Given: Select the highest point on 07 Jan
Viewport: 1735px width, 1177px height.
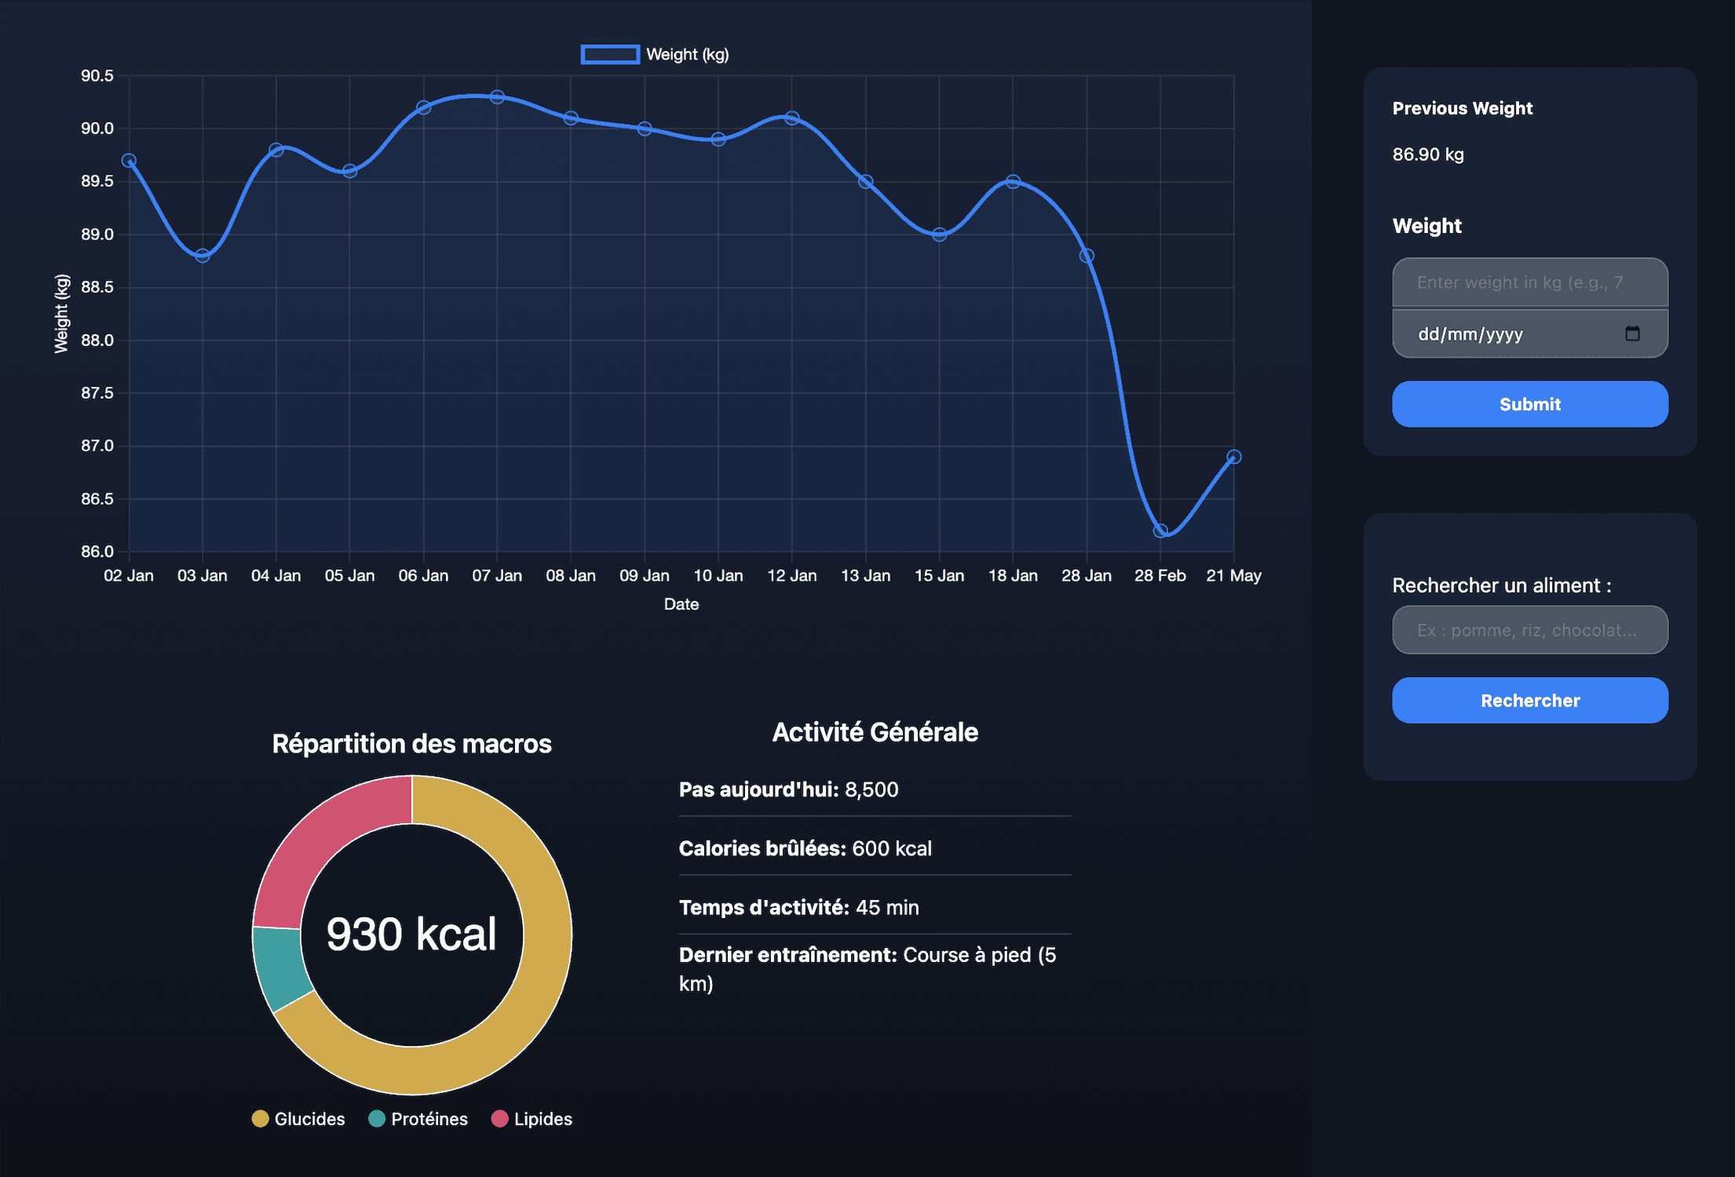Looking at the screenshot, I should pos(496,97).
